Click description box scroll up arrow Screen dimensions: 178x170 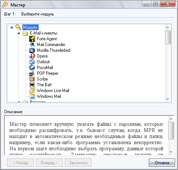(x=171, y=119)
